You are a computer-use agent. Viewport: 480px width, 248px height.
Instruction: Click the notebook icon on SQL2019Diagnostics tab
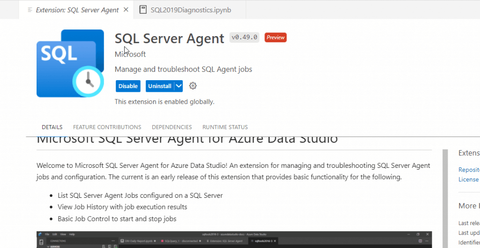[x=143, y=10]
